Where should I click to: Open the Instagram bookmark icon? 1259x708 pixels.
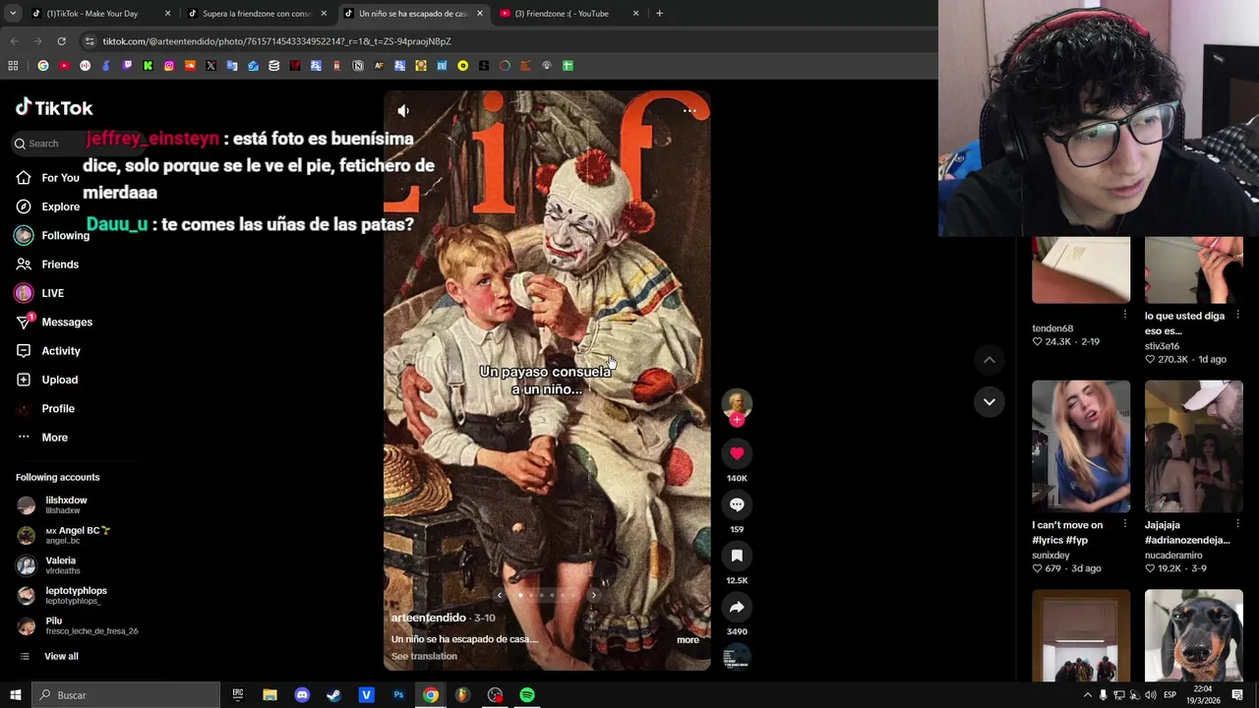coord(169,66)
